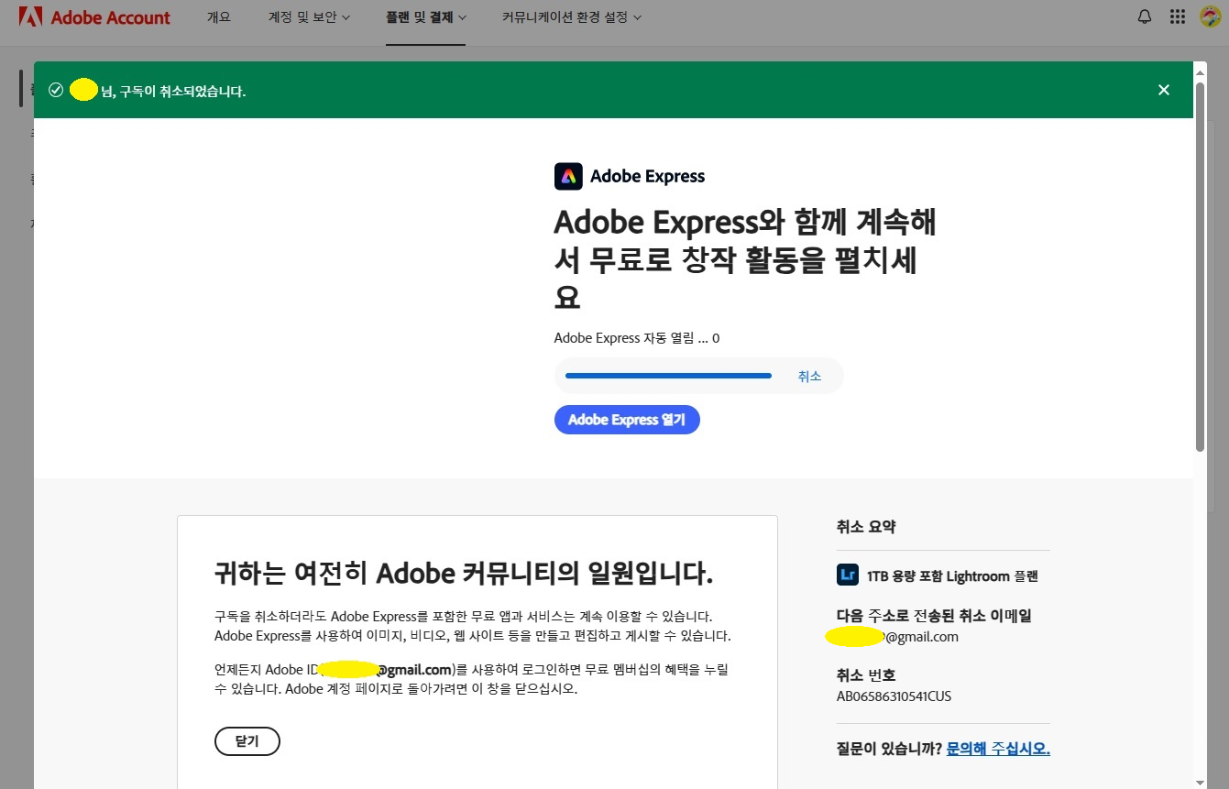The width and height of the screenshot is (1229, 789).
Task: Select cancellation number AB06586310541CUS
Action: pyautogui.click(x=894, y=696)
